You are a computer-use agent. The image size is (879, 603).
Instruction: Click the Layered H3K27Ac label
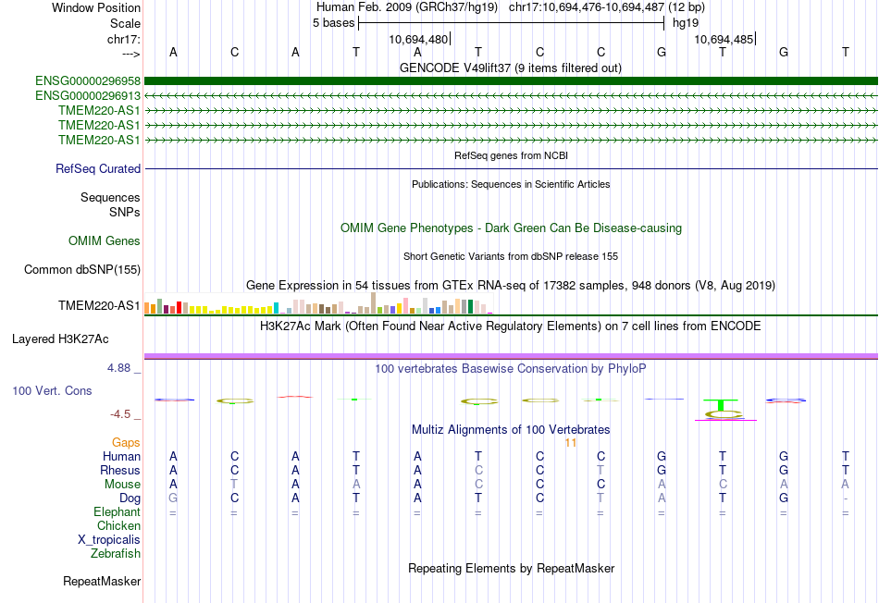(60, 339)
